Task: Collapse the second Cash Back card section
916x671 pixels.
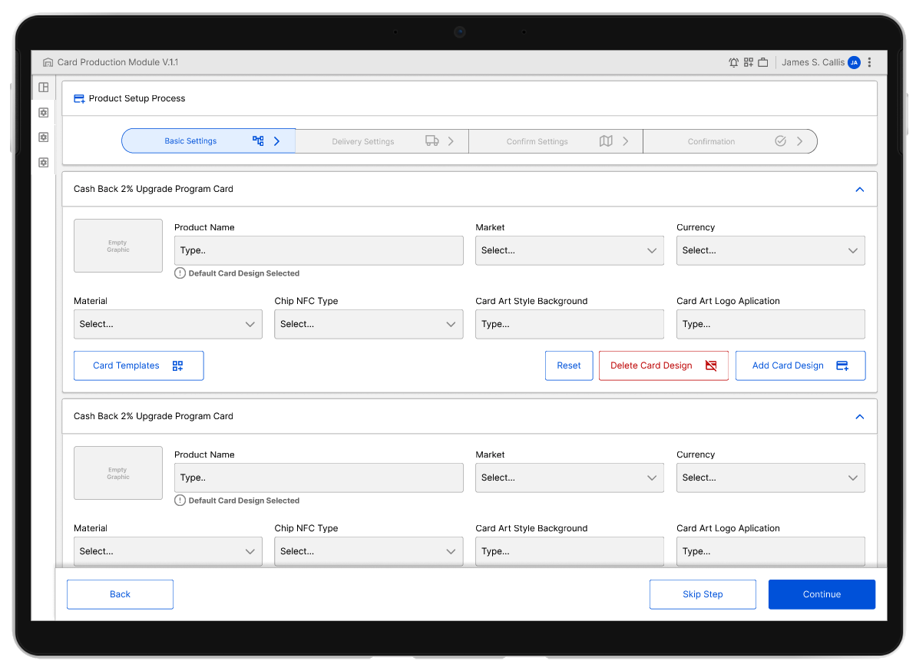Action: point(859,417)
